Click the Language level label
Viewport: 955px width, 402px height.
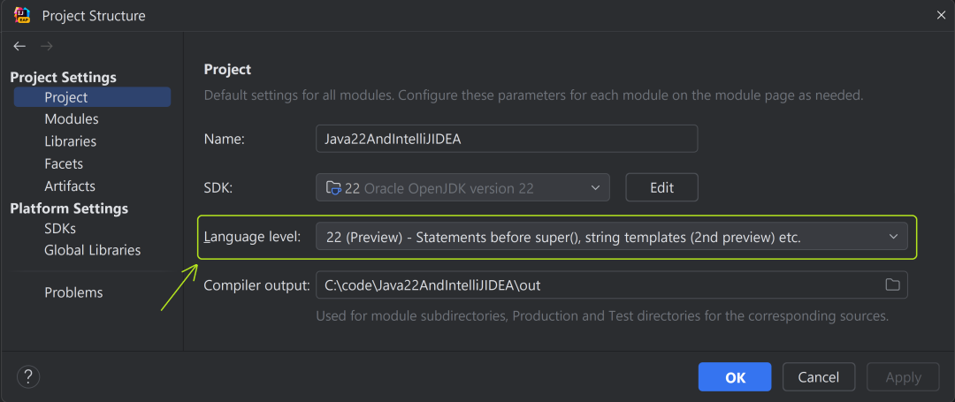[253, 237]
